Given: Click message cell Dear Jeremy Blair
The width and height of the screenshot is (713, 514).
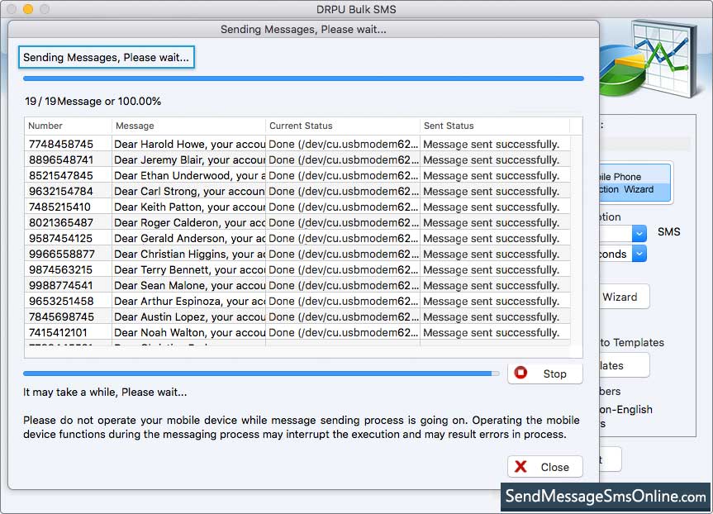Looking at the screenshot, I should [188, 160].
